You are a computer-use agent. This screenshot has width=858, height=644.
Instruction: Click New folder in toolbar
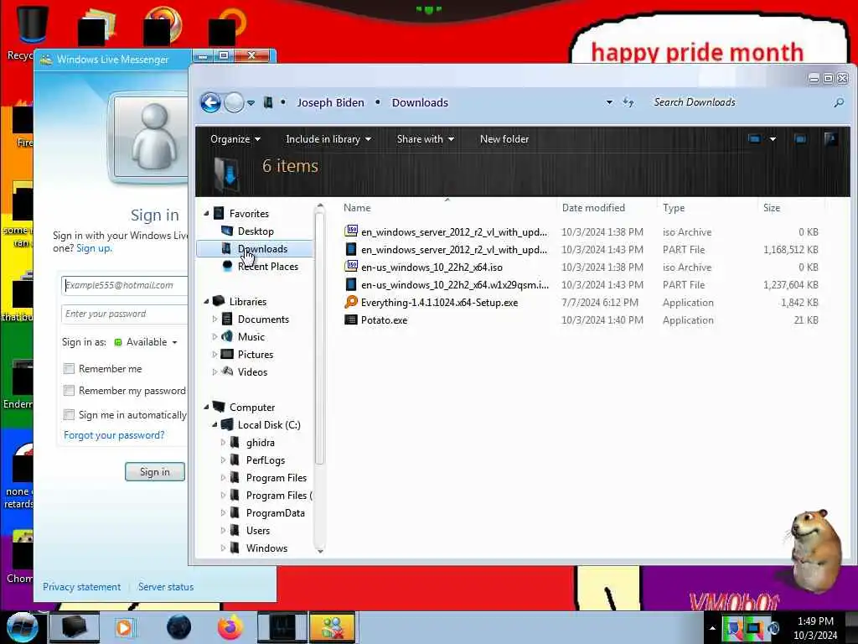point(504,139)
